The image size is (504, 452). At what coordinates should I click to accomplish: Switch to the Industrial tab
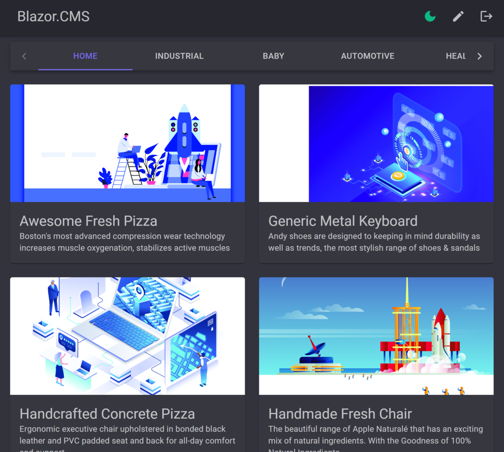pyautogui.click(x=179, y=56)
